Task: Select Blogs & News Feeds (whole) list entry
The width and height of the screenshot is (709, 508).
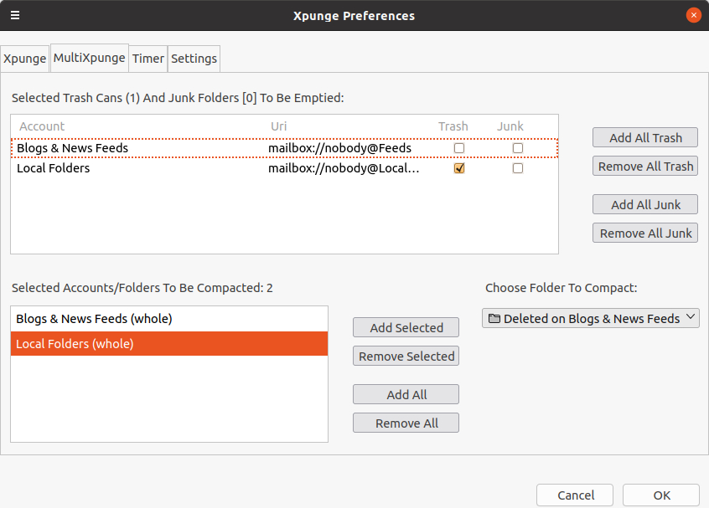Action: tap(94, 319)
